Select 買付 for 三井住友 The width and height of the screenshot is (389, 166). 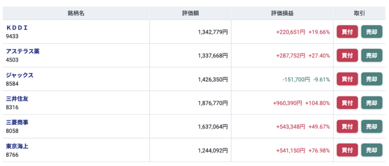pyautogui.click(x=347, y=103)
